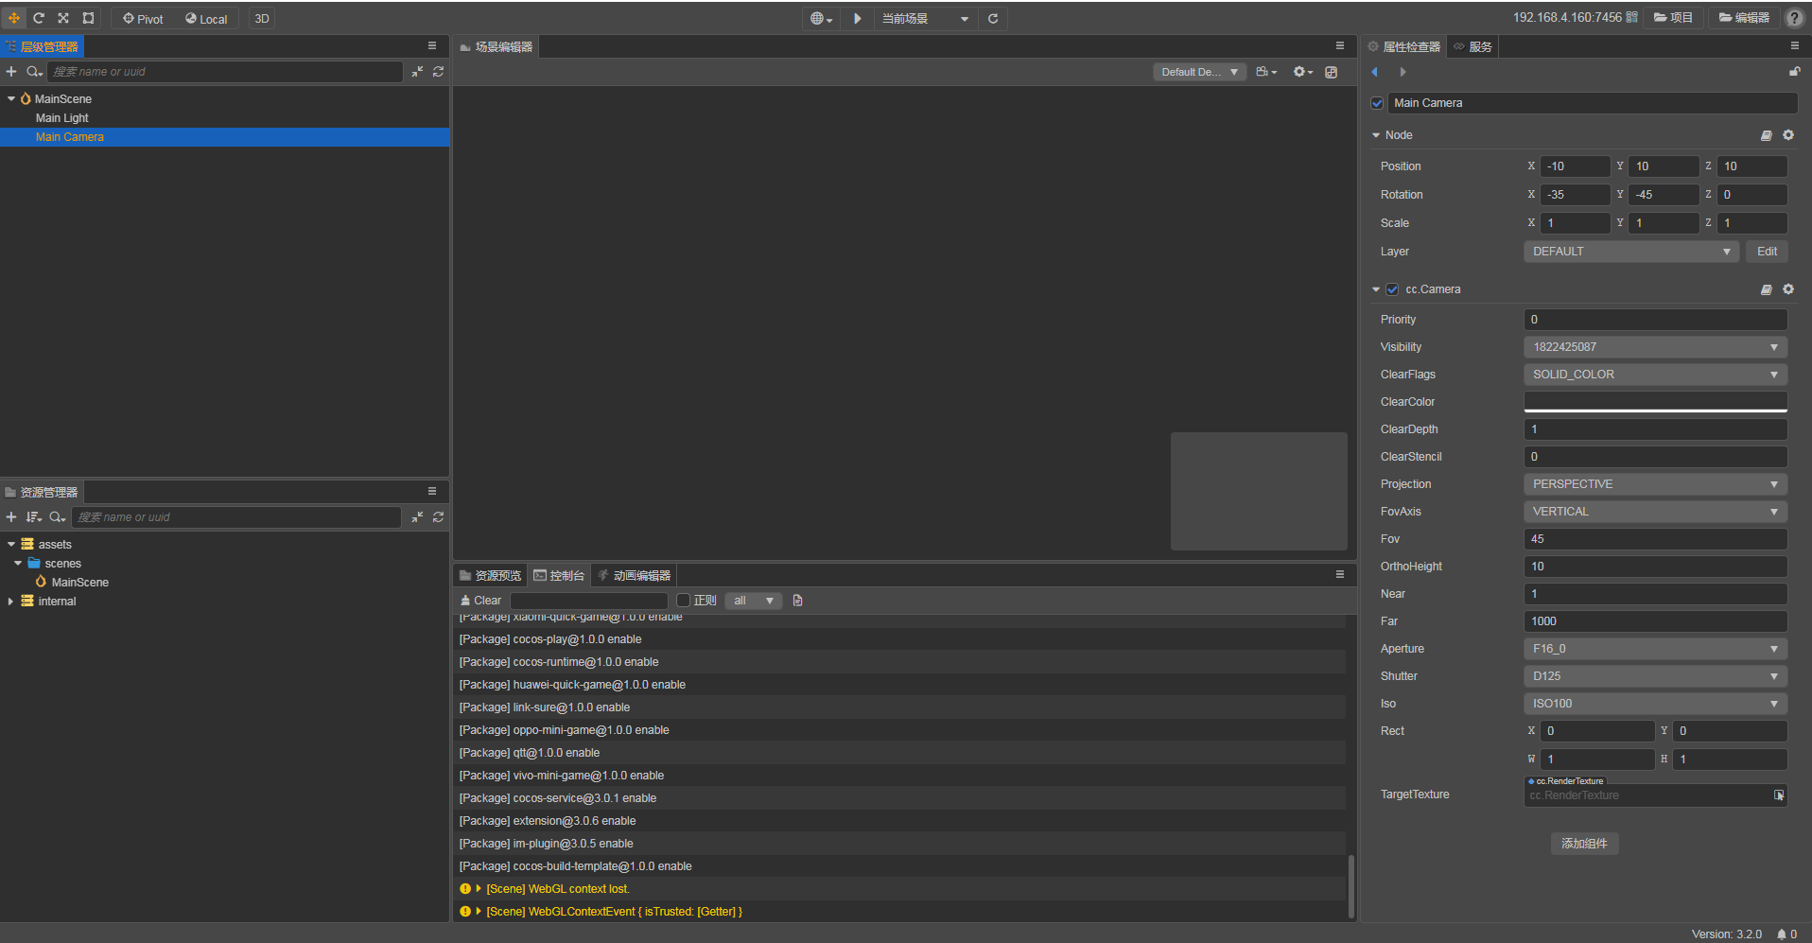Screen dimensions: 1812x943
Task: Go forward in inspector history
Action: point(1403,72)
